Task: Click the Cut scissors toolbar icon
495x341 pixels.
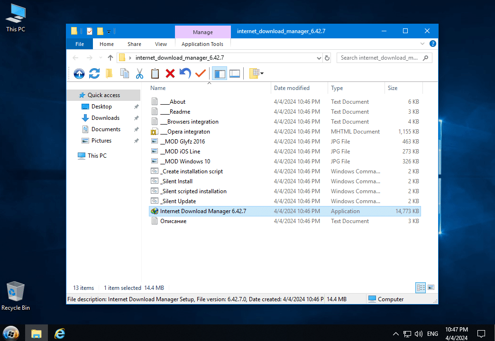Action: click(139, 73)
